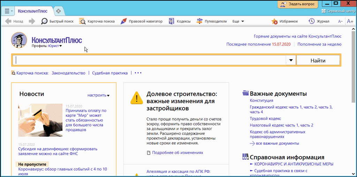Open Правовой навигатор
Viewport: 357px width, 177px height.
pyautogui.click(x=142, y=21)
